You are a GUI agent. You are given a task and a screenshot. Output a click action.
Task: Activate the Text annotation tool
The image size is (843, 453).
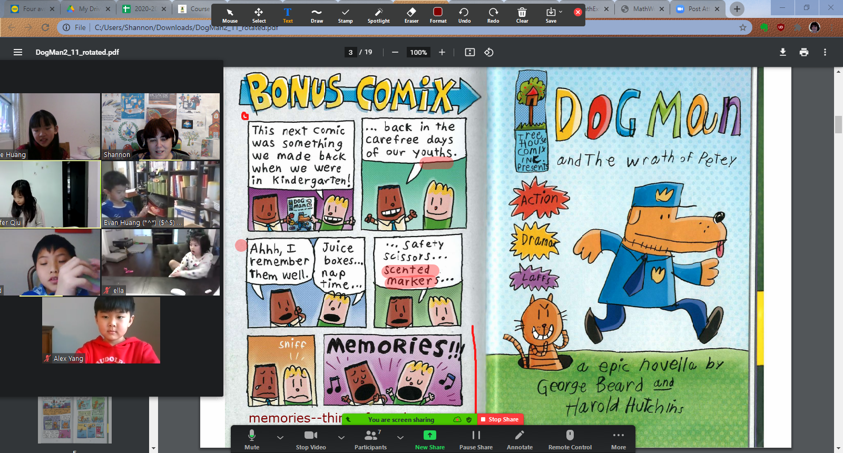[288, 15]
